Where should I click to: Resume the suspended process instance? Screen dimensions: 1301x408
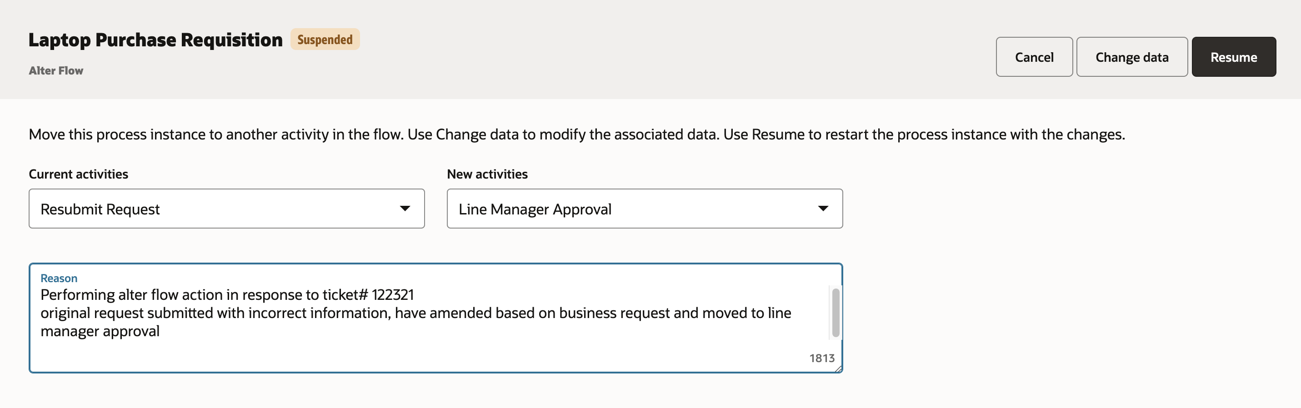coord(1233,57)
